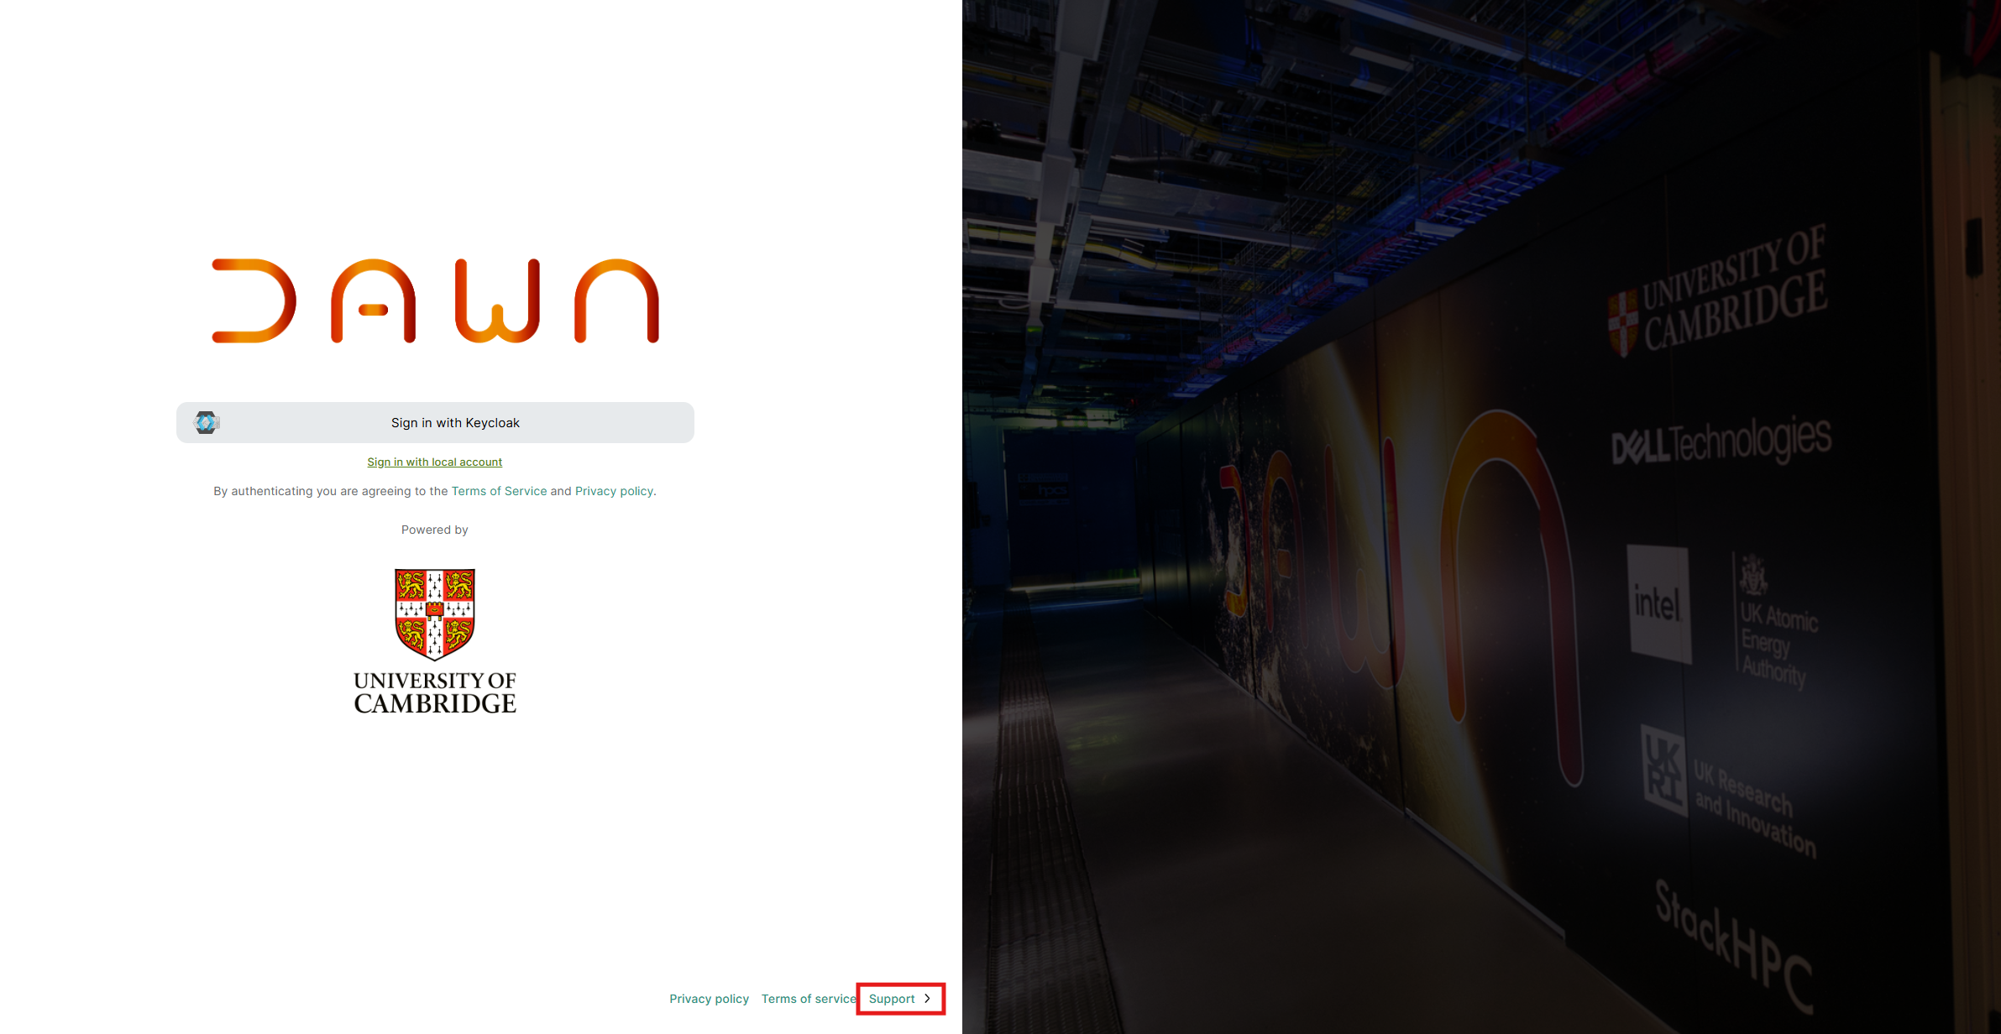Image resolution: width=2001 pixels, height=1034 pixels.
Task: Click University of Cambridge logo on server wall
Action: (x=1717, y=295)
